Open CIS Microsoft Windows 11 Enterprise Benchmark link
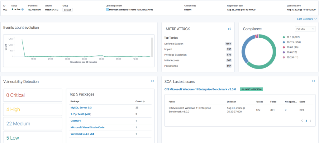 [200, 89]
